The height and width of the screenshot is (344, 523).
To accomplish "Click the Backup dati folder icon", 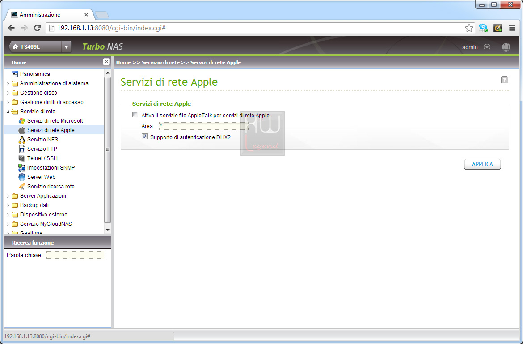I will (15, 205).
